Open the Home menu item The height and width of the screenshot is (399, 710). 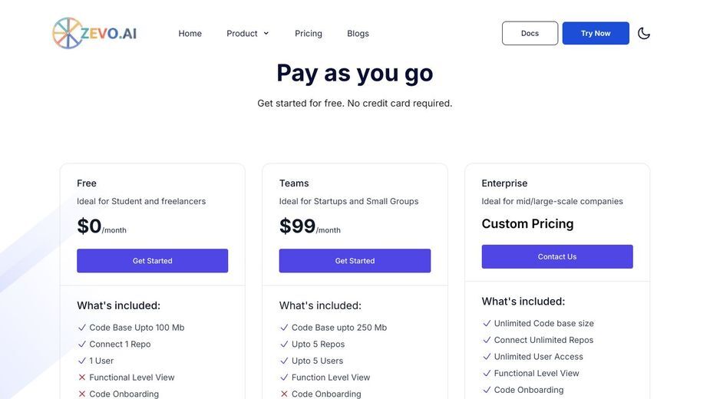coord(190,34)
